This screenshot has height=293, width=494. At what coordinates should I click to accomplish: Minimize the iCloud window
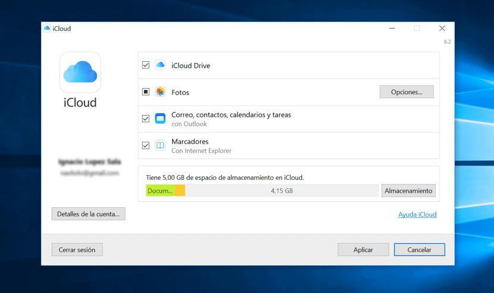click(x=392, y=29)
